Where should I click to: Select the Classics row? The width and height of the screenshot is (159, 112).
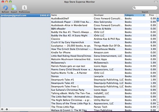point(103,39)
